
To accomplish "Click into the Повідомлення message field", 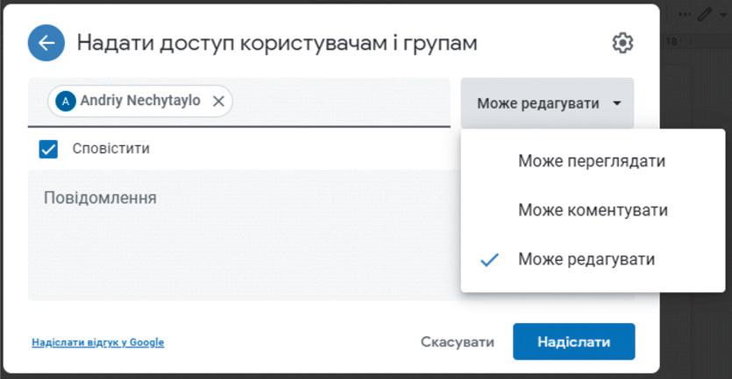I will click(x=237, y=236).
